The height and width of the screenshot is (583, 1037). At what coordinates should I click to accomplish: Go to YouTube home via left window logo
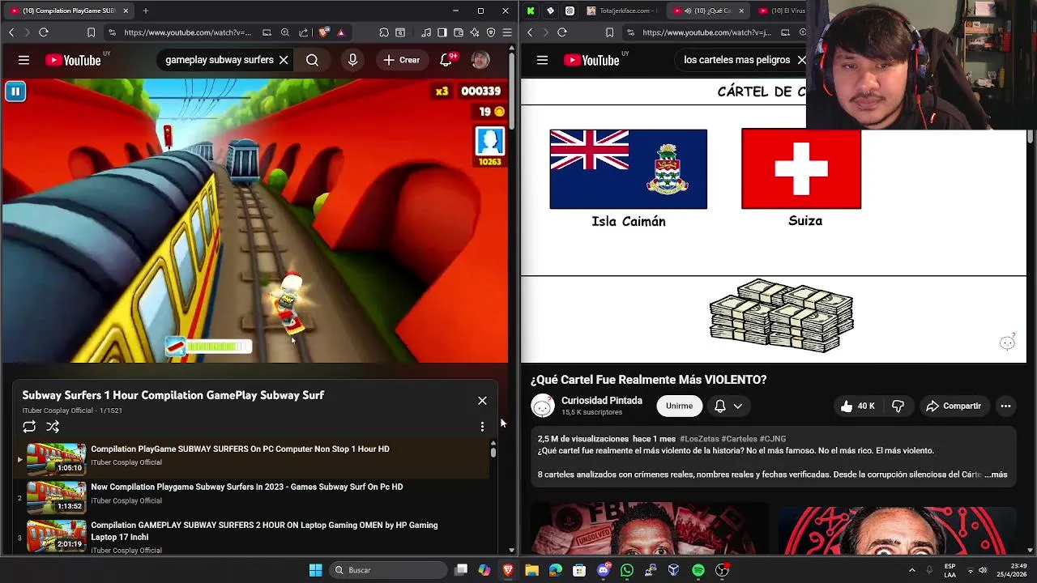(73, 60)
